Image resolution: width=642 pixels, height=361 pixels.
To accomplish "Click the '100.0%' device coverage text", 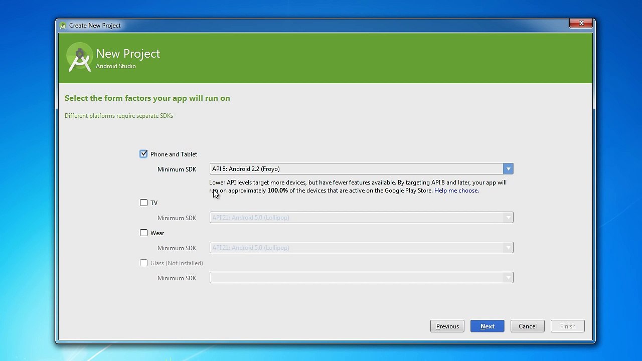I will point(277,191).
